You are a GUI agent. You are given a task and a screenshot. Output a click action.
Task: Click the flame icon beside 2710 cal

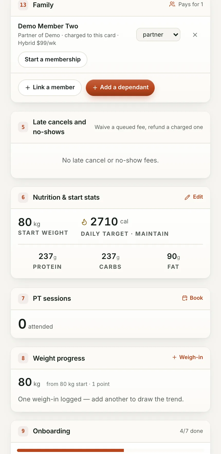tap(84, 222)
